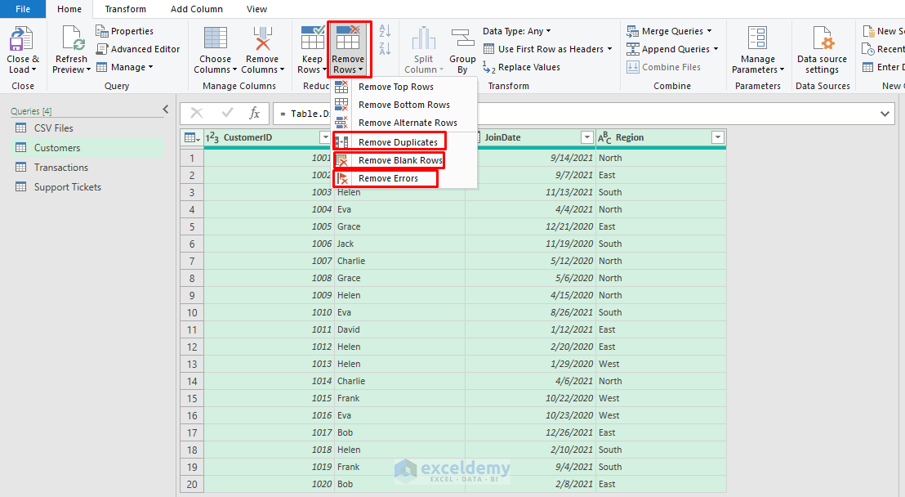Expand the formula bar chevron
The image size is (905, 497).
click(x=885, y=114)
